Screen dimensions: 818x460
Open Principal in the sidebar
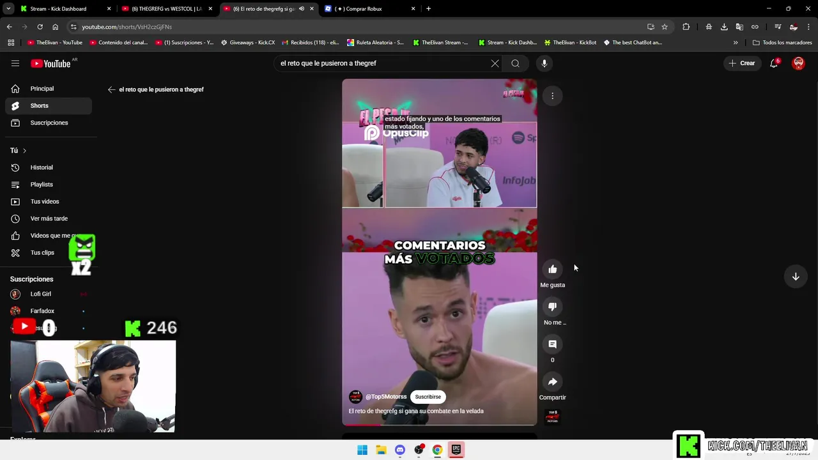[x=49, y=89]
